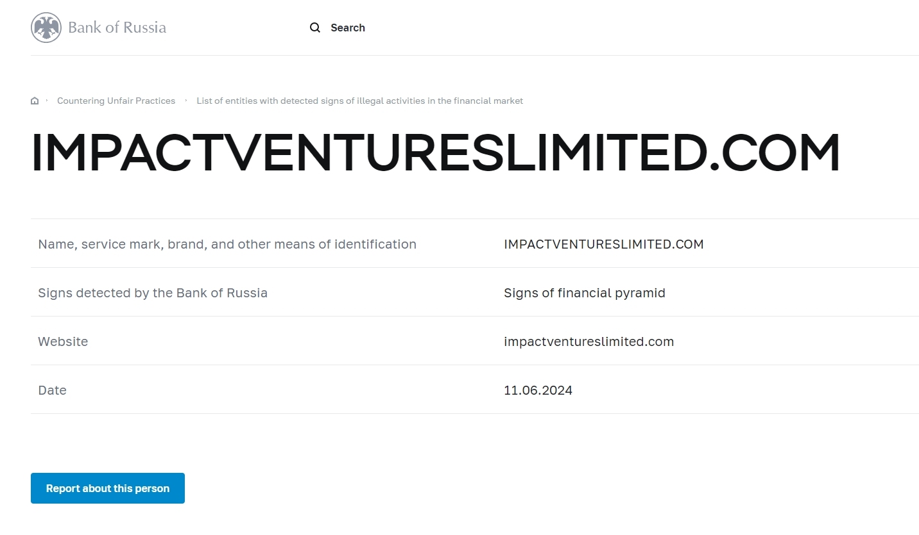Click the Date row label
Image resolution: width=919 pixels, height=535 pixels.
point(52,390)
